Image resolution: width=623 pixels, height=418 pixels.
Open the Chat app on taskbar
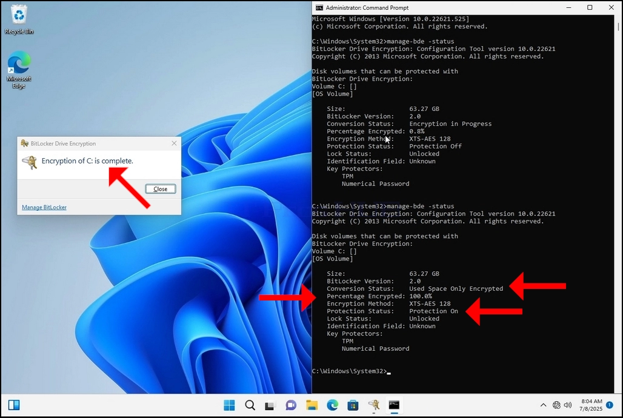(291, 405)
